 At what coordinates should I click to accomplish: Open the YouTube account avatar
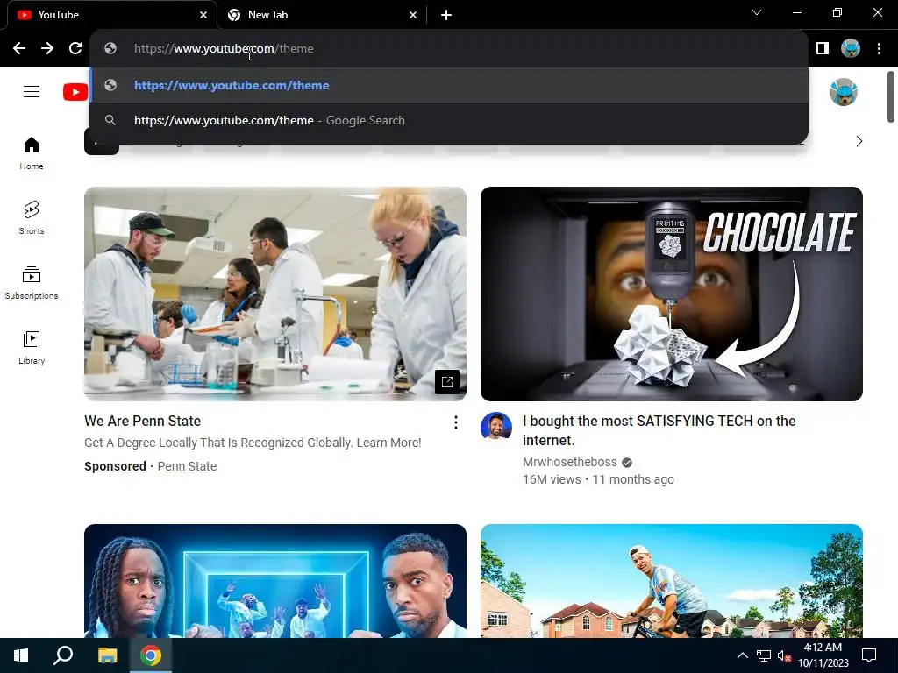[843, 92]
